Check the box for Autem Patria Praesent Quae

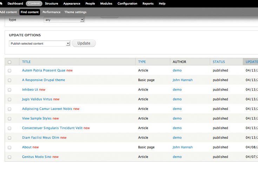tap(9, 71)
